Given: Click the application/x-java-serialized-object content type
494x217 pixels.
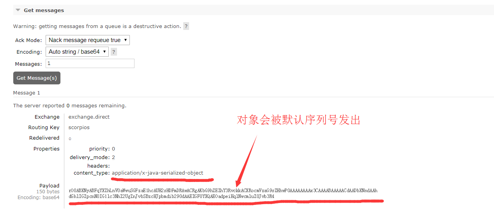Looking at the screenshot, I should click(158, 173).
